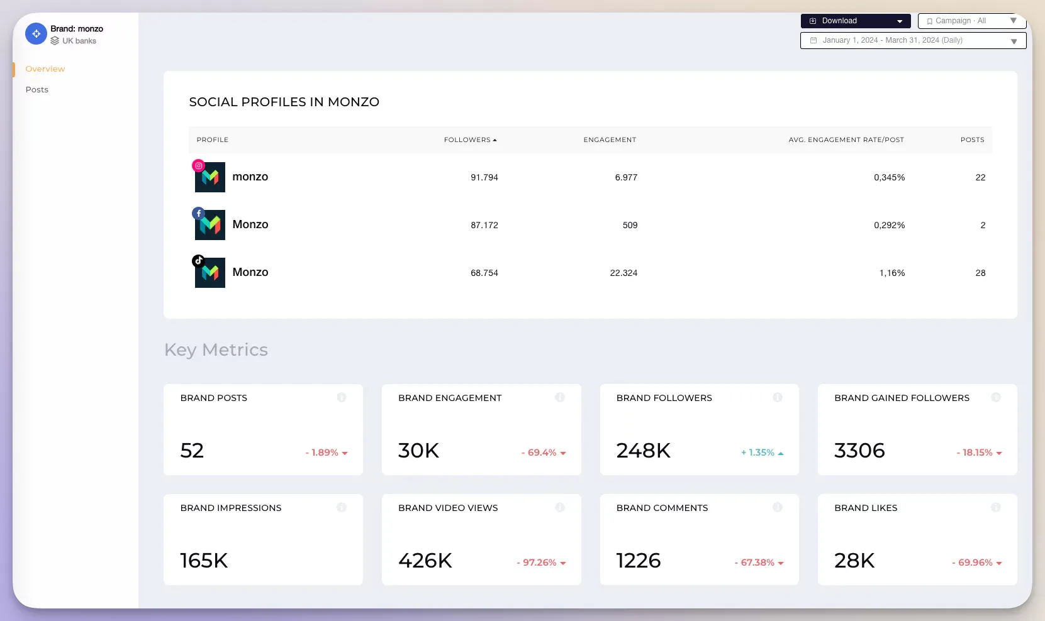This screenshot has height=621, width=1045.
Task: Click the Brand Engagement value 30K
Action: point(418,451)
